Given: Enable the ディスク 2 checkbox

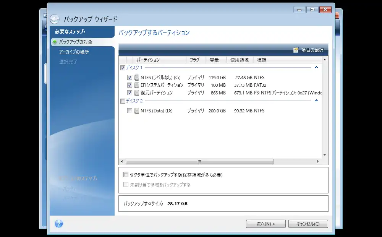Looking at the screenshot, I should click(123, 101).
